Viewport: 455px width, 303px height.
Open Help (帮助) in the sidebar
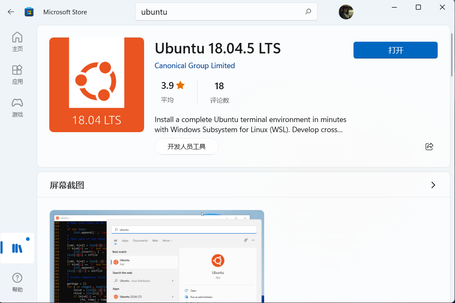[17, 282]
